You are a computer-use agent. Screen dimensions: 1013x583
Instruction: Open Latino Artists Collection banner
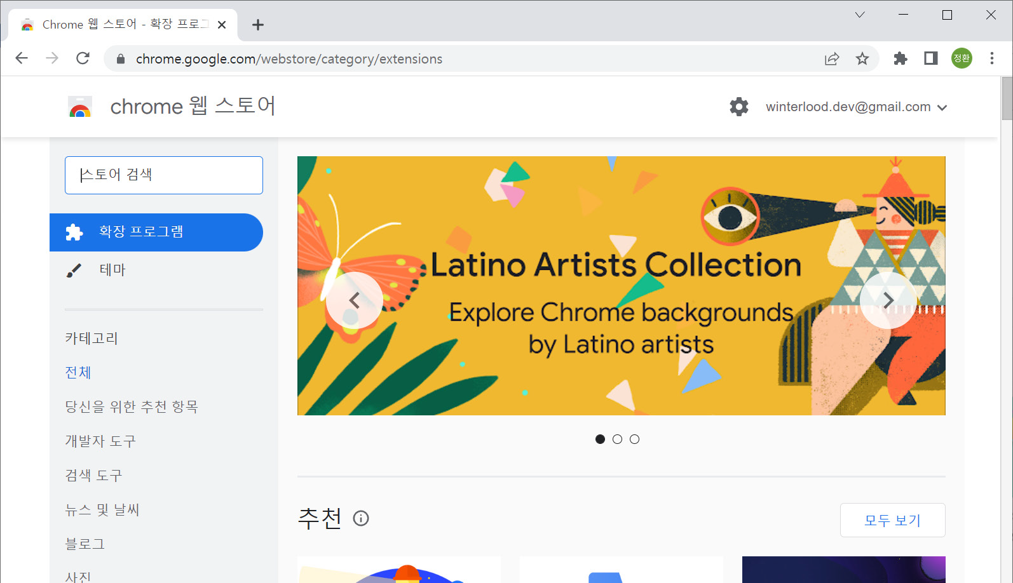pos(622,286)
